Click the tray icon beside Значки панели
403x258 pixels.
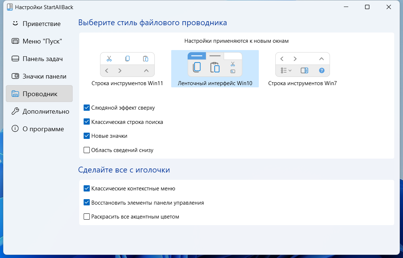(15, 76)
